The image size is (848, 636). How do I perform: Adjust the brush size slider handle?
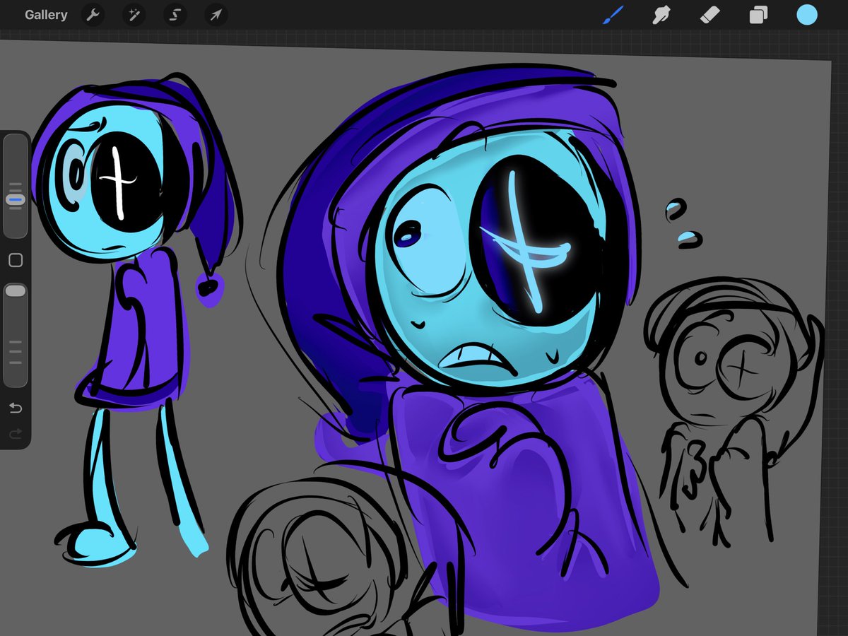pos(16,200)
